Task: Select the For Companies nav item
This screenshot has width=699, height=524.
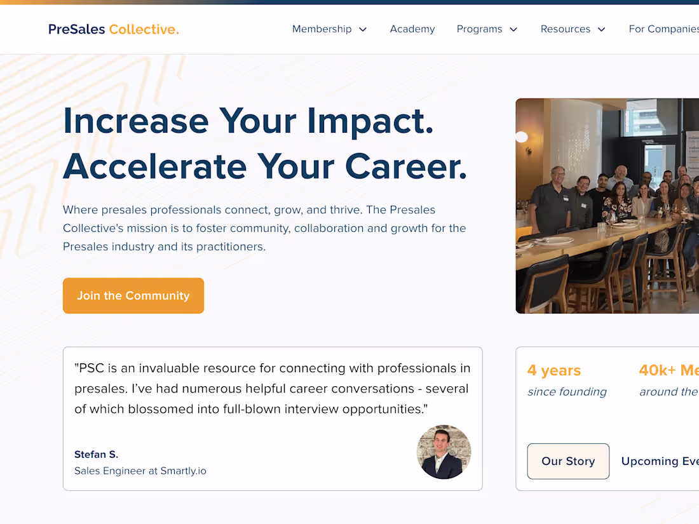Action: pos(663,29)
